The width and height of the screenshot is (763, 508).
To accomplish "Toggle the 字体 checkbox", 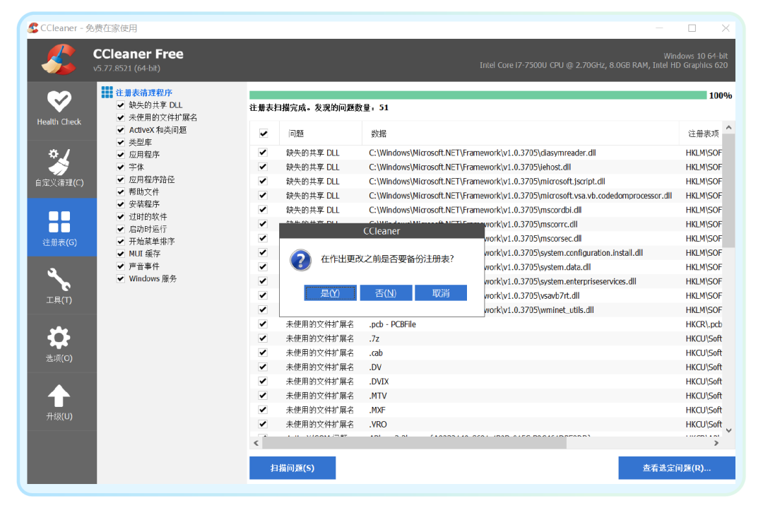I will coord(121,167).
